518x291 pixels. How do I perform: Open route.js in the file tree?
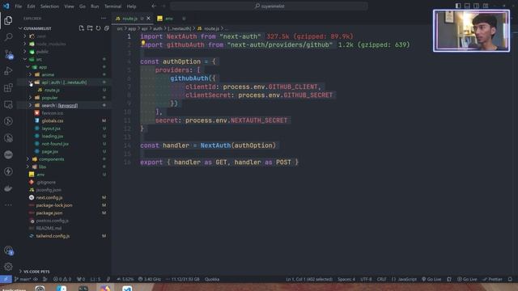(52, 90)
